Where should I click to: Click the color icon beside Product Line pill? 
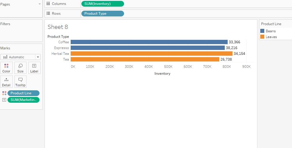4,93
